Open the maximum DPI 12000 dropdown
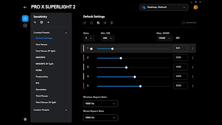The image size is (222, 125). [x=164, y=38]
